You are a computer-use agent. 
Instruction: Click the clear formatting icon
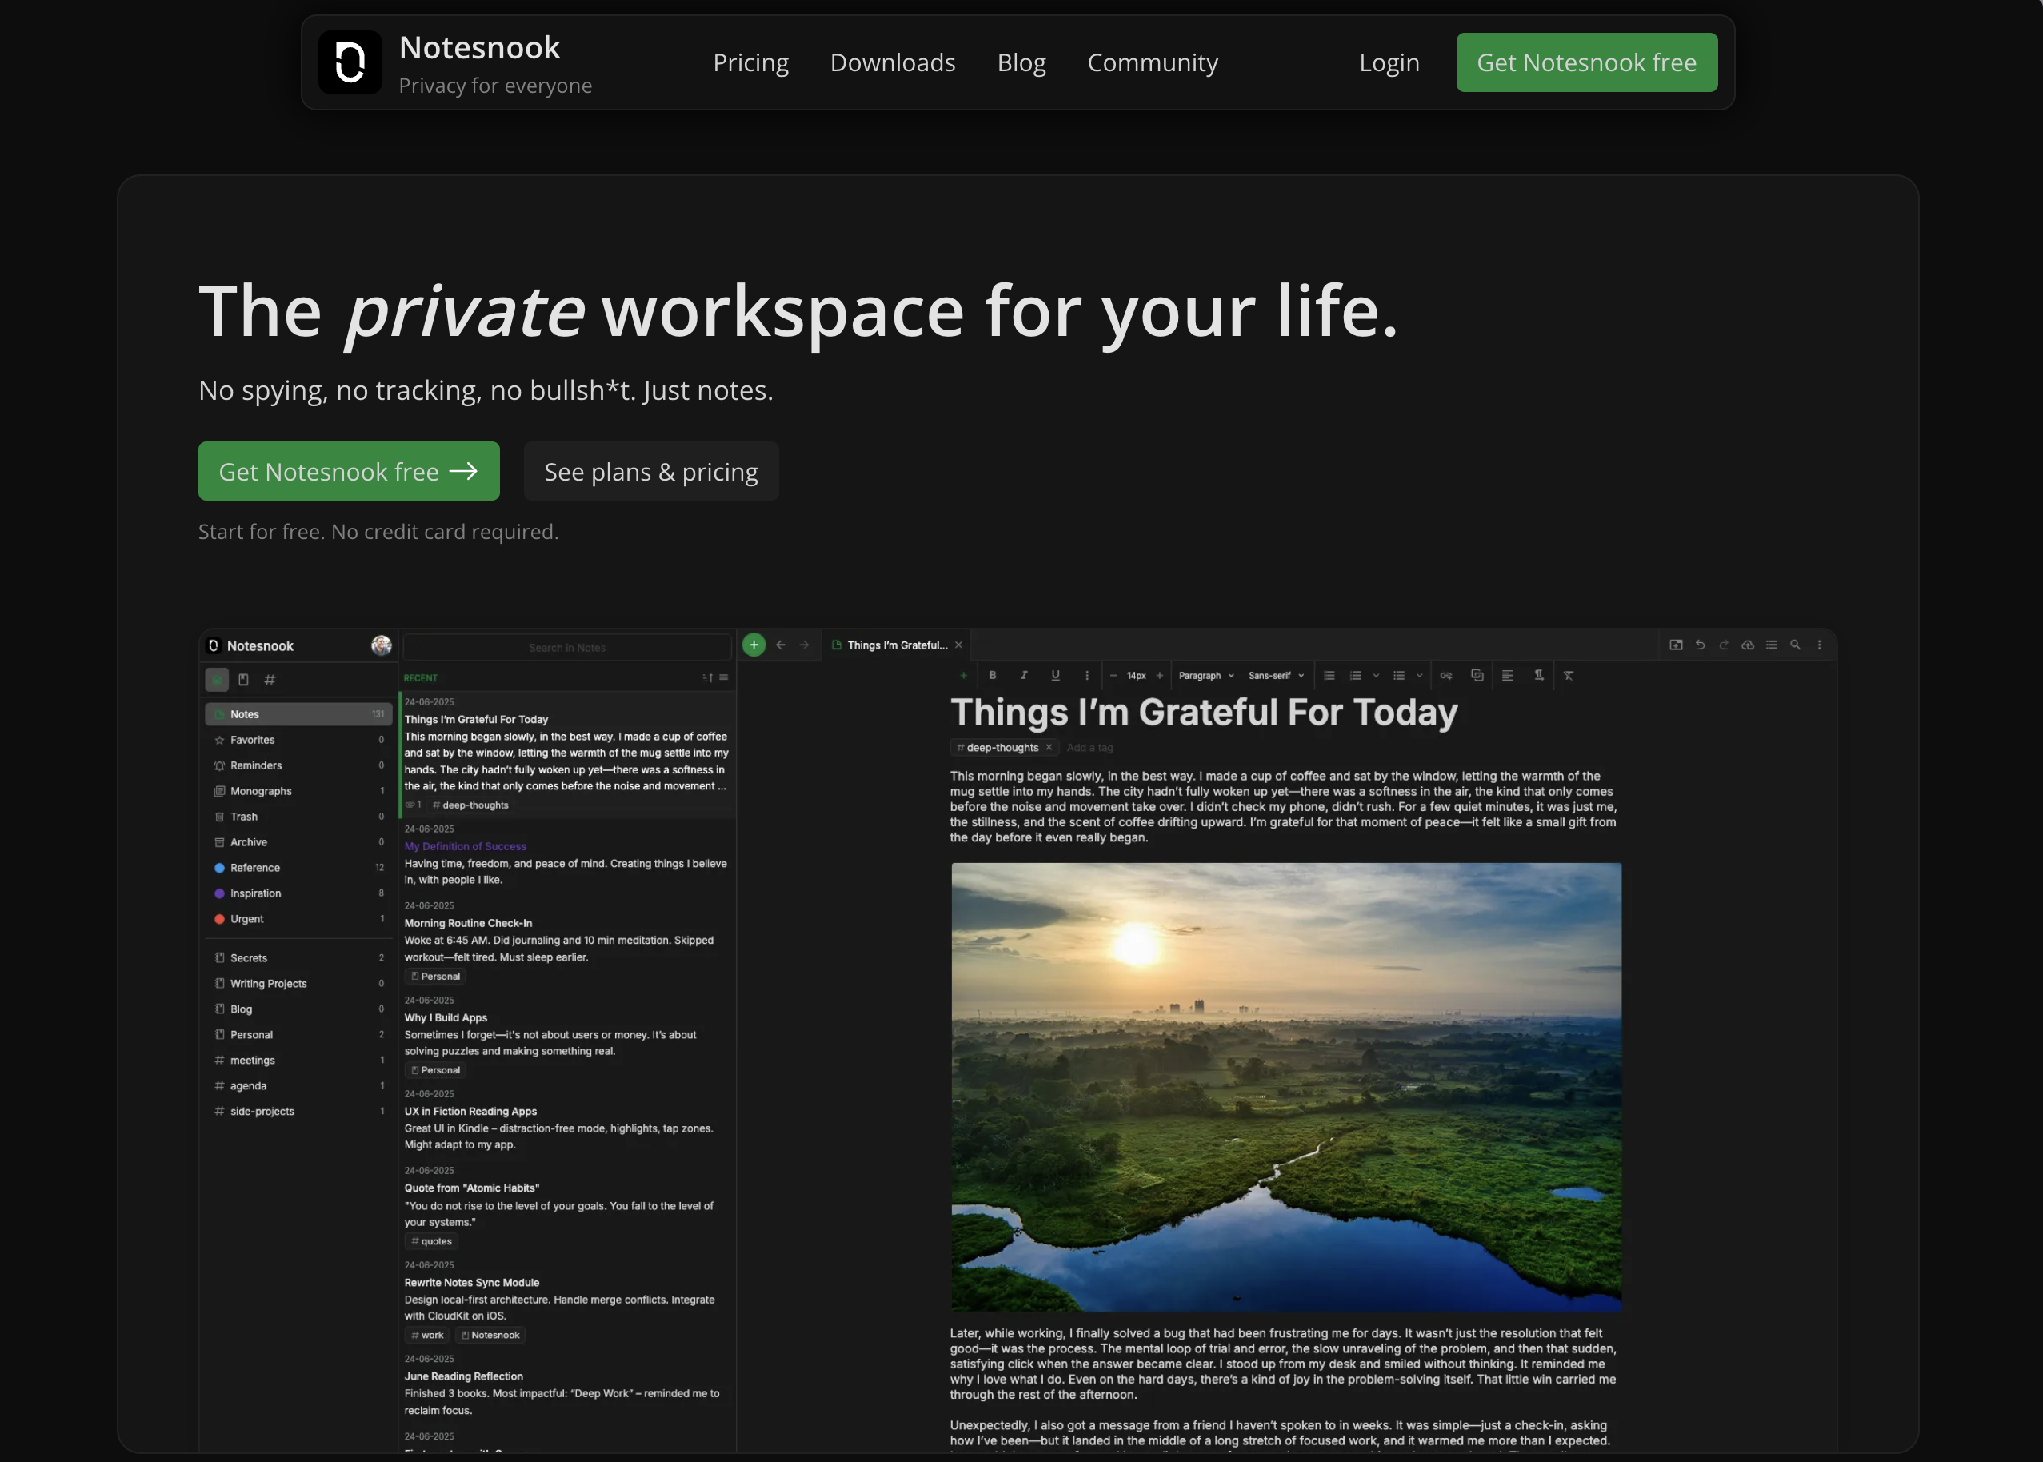point(1569,675)
